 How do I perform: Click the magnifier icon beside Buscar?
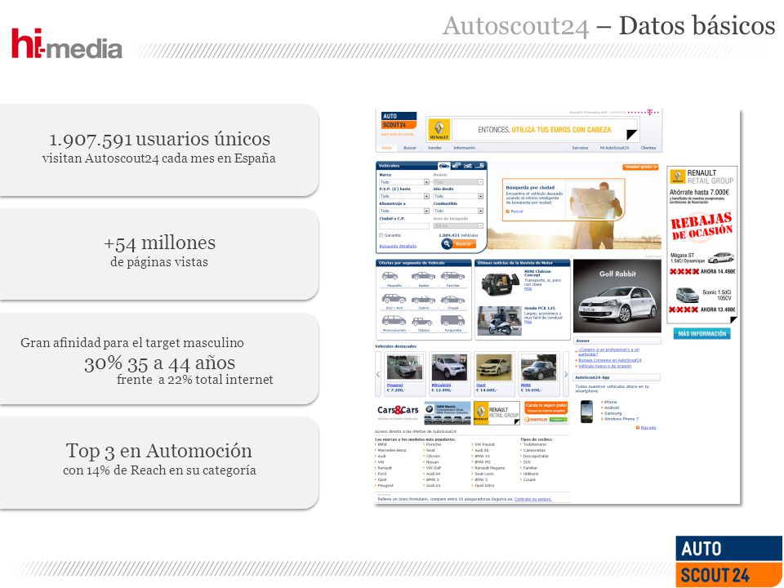coord(447,243)
